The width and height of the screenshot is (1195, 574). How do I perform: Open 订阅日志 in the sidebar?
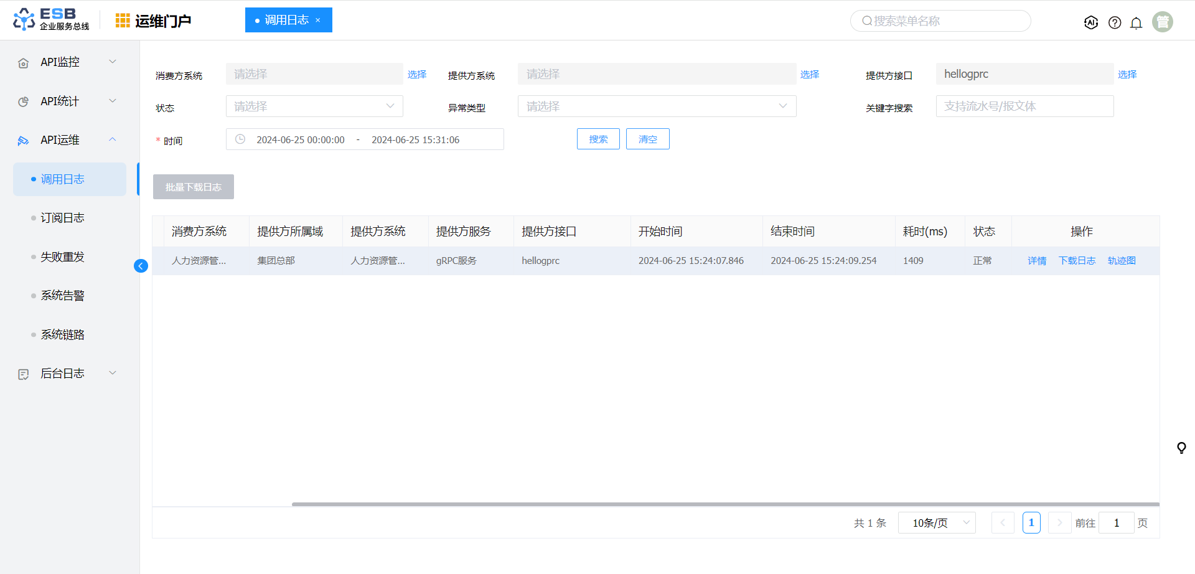62,218
